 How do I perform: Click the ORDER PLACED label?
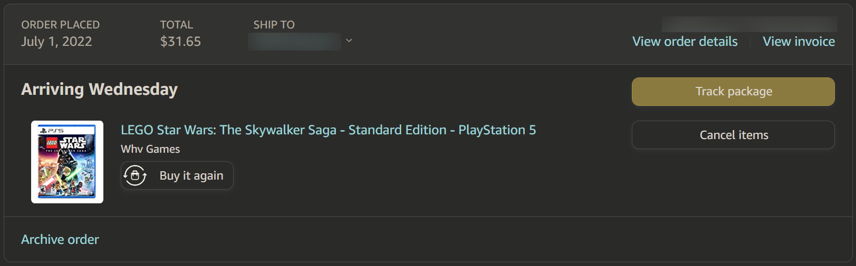tap(60, 25)
